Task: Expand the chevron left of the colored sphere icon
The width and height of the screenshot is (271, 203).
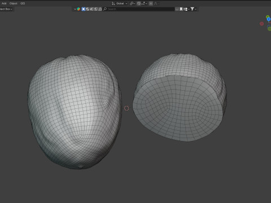Action: 75,9
